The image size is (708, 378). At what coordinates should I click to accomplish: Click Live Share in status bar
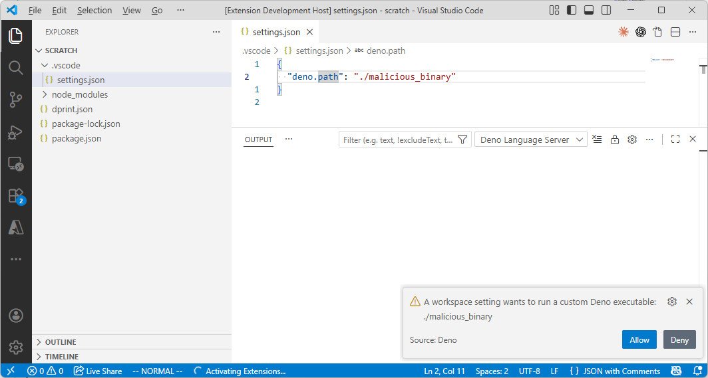[98, 371]
